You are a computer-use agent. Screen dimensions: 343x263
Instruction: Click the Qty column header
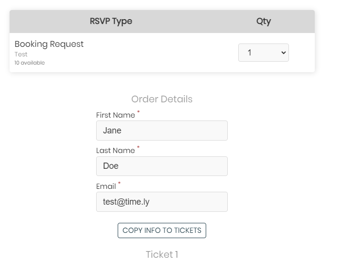[264, 21]
